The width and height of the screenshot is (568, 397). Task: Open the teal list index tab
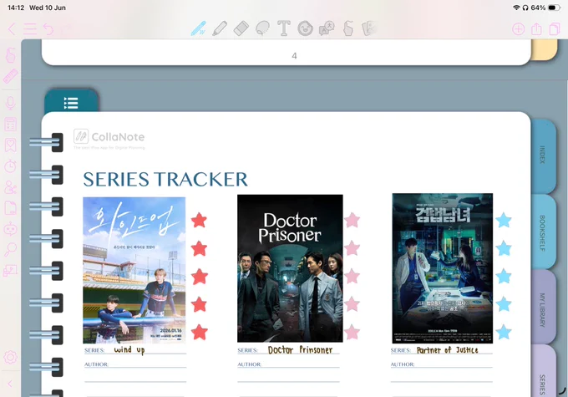click(71, 103)
